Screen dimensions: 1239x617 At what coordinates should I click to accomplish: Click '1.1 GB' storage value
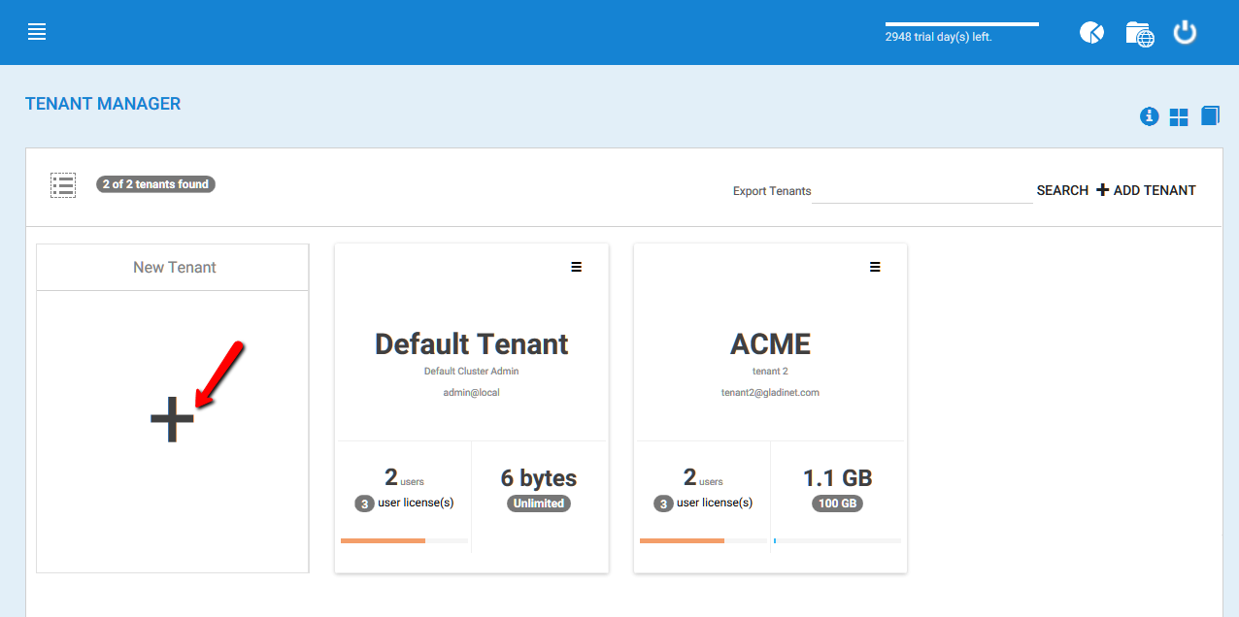[837, 478]
